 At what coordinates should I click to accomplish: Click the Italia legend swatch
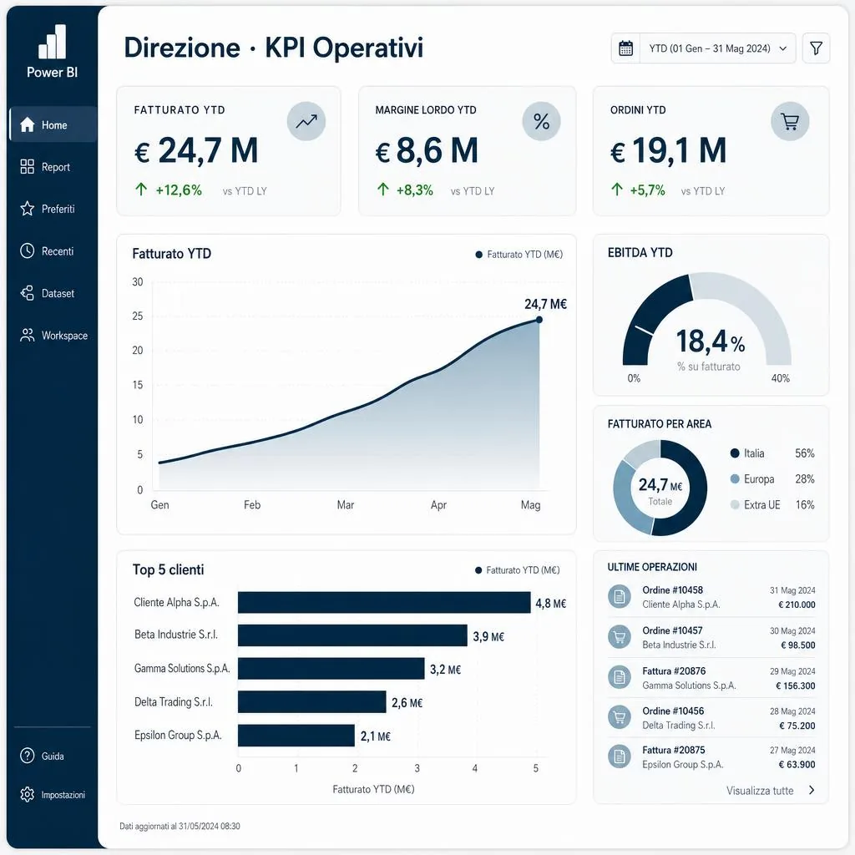[735, 453]
